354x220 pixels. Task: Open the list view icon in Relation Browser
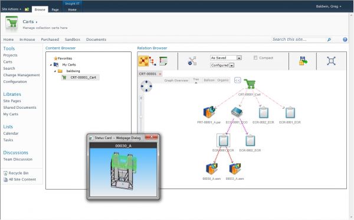(x=163, y=61)
